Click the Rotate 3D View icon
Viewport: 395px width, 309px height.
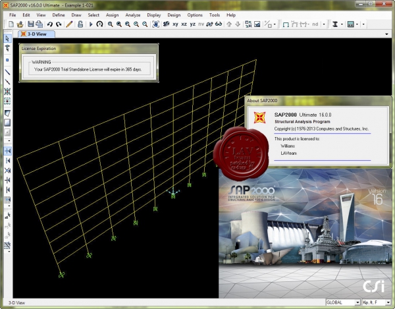coord(209,24)
